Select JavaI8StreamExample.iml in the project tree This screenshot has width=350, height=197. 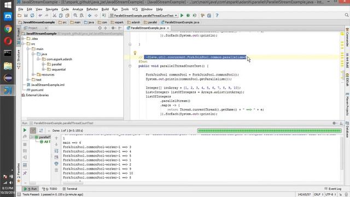point(45,85)
